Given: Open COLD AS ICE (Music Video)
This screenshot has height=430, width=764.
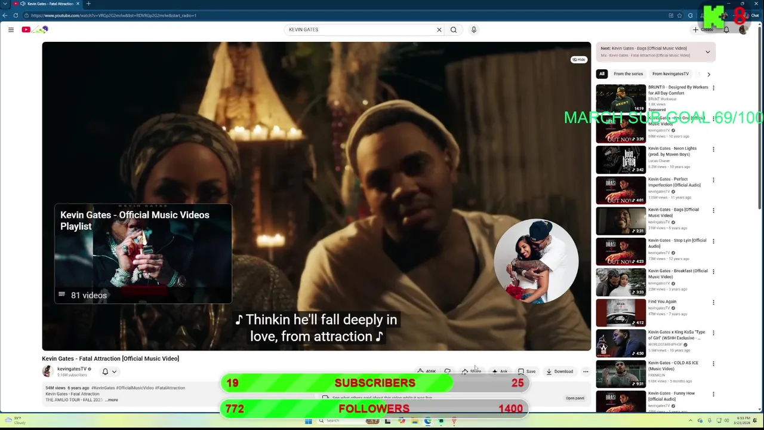Looking at the screenshot, I should pos(673,365).
